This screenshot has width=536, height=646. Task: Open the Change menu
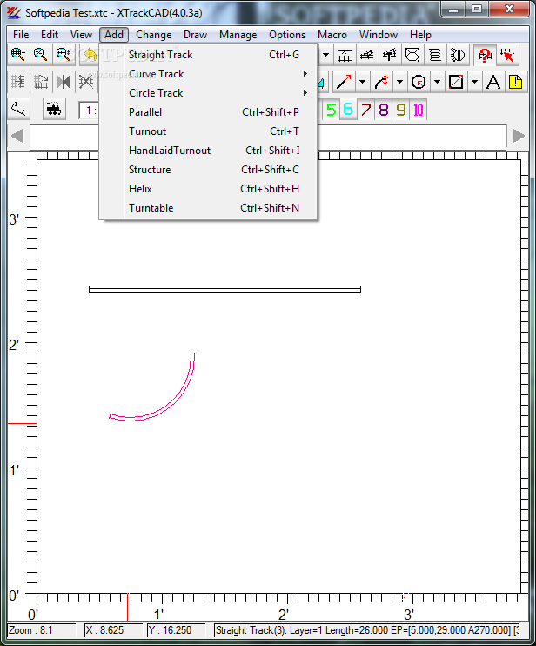click(x=153, y=35)
